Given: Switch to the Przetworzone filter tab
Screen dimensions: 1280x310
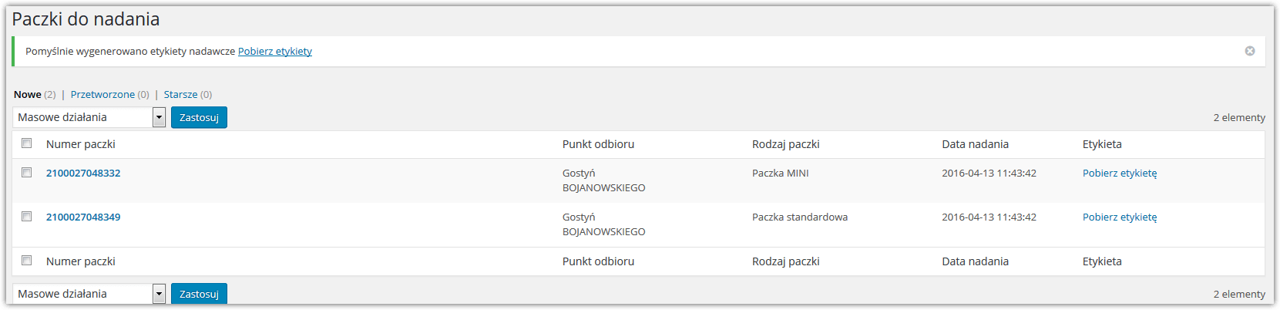Looking at the screenshot, I should click(102, 94).
